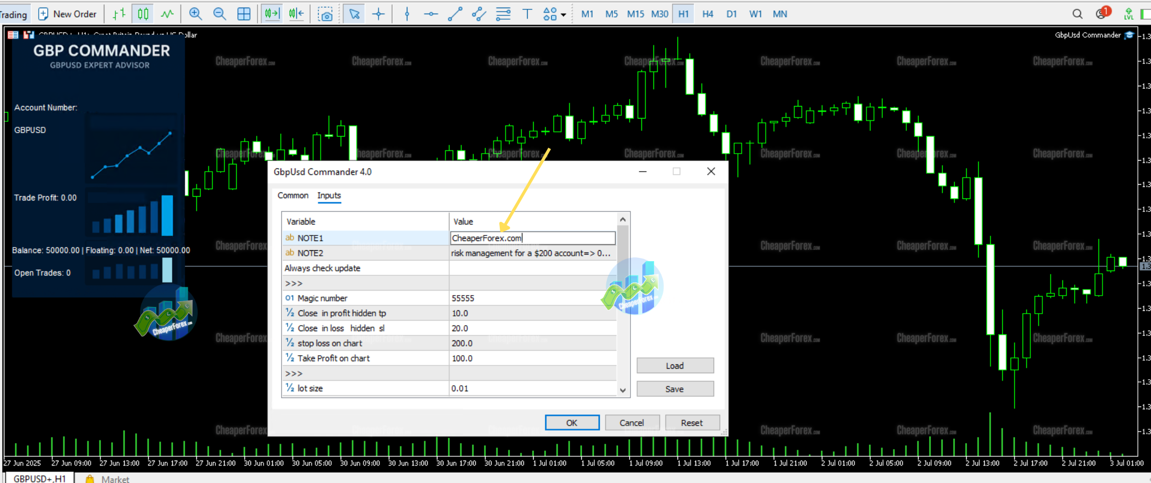Select Take Profit on chart value 100.0
Screen dimensions: 1151x483
pos(533,358)
